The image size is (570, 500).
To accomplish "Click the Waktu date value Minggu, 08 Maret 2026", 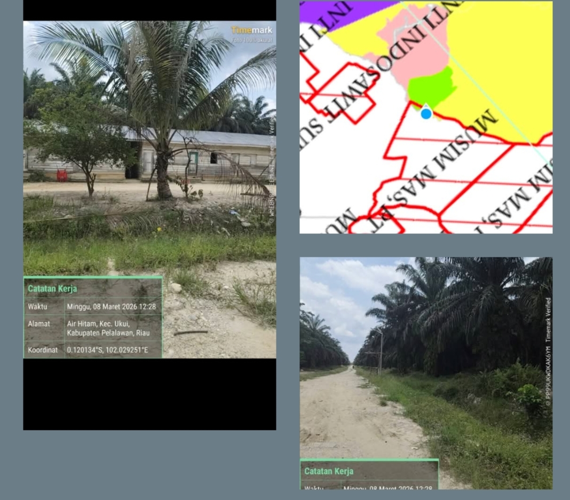I will [x=111, y=307].
